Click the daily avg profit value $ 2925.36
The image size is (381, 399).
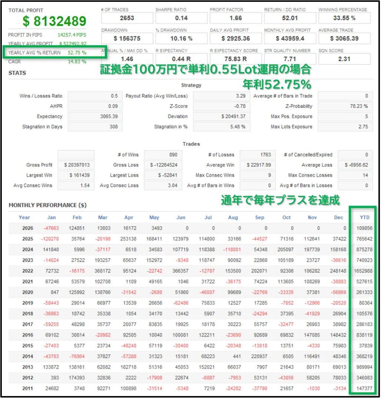coord(236,39)
